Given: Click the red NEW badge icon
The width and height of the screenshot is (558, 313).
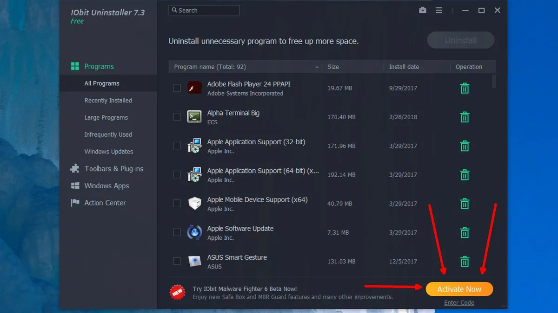Looking at the screenshot, I should pyautogui.click(x=178, y=293).
